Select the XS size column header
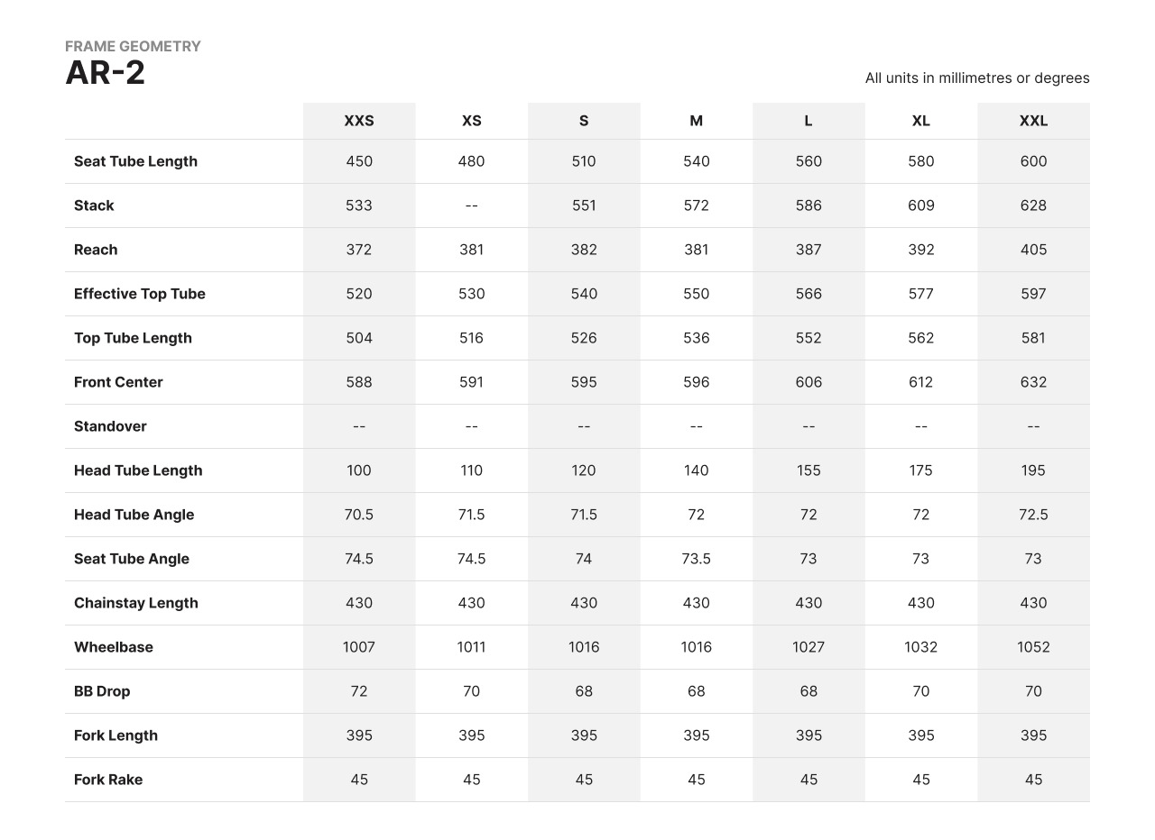The width and height of the screenshot is (1155, 840). point(471,121)
